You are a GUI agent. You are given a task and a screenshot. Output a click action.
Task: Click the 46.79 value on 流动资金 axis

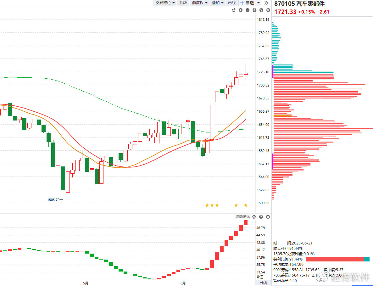260,228
